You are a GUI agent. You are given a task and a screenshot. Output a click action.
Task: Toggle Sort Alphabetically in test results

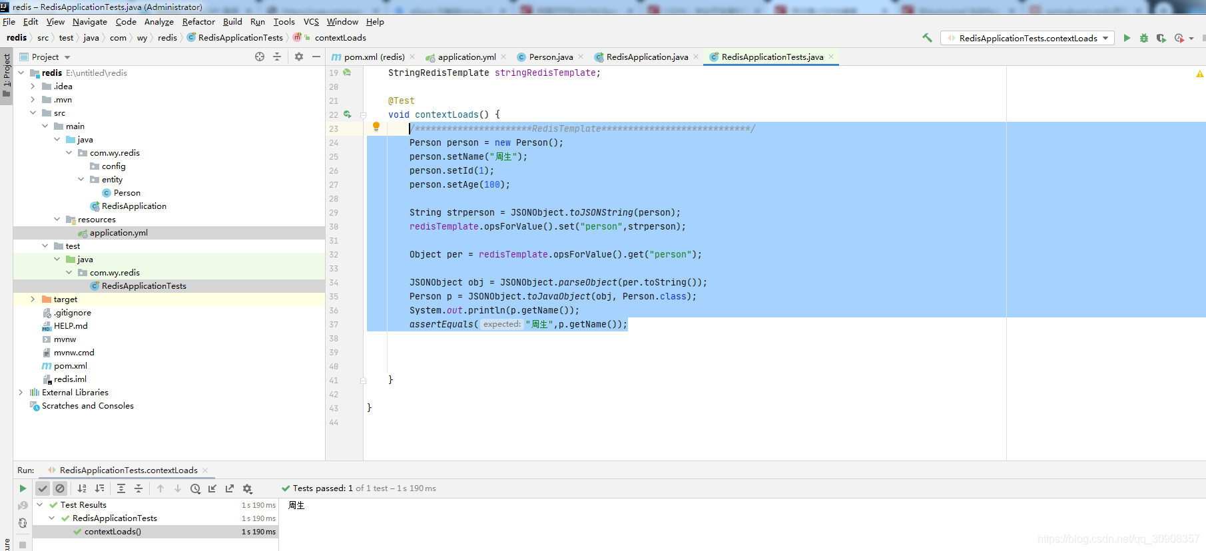82,488
